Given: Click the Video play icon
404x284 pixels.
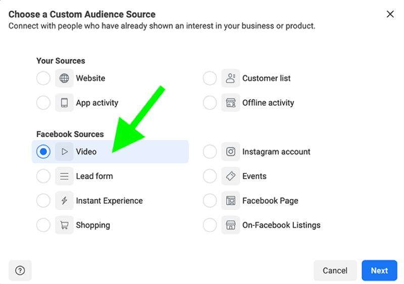Looking at the screenshot, I should pyautogui.click(x=64, y=152).
